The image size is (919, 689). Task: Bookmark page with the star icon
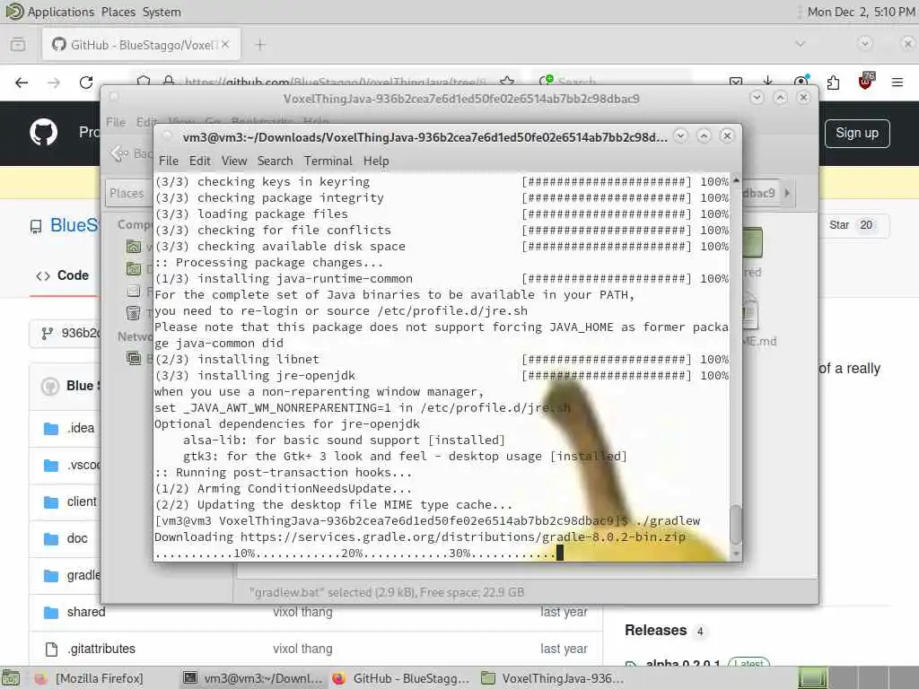point(508,82)
